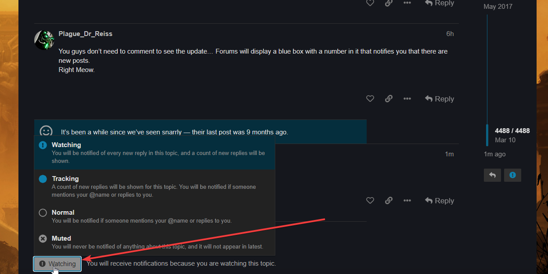548x274 pixels.
Task: Open the Plague_Dr_Reiss avatar image
Action: coord(44,40)
